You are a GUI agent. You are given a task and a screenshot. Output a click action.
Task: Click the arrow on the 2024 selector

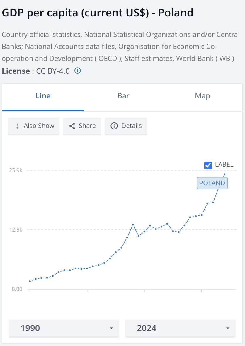pos(228,328)
